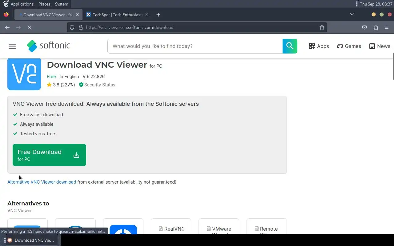
Task: Open the Alternative VNC Viewer download link
Action: click(42, 182)
